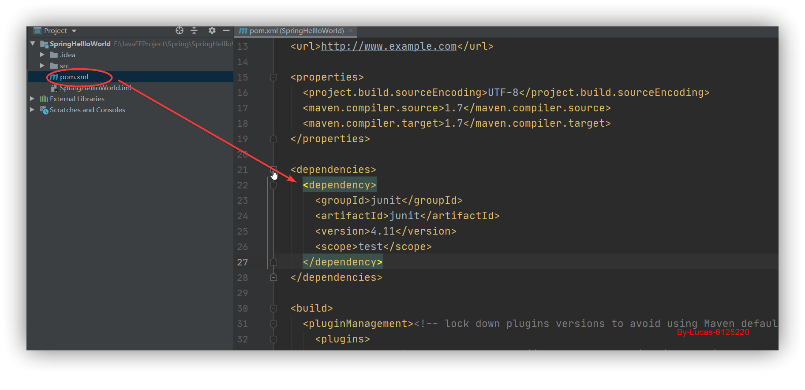Click the External Libraries bar-chart icon
The height and width of the screenshot is (390, 805).
[x=44, y=99]
